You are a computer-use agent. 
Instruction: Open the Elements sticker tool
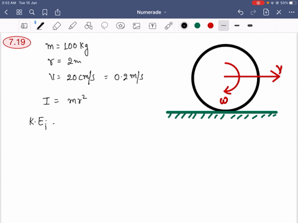[x=120, y=26]
